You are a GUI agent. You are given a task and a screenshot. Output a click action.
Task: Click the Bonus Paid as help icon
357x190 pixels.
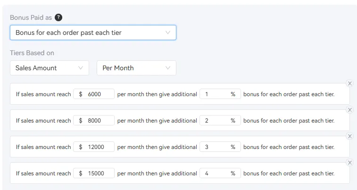click(x=58, y=17)
